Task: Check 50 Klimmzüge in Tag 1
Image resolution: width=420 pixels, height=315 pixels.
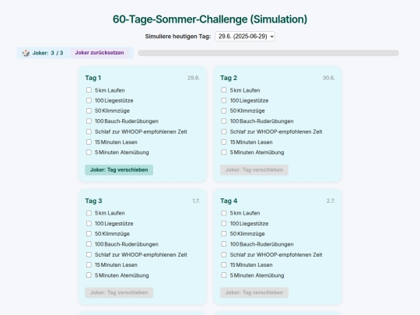Action: point(89,110)
